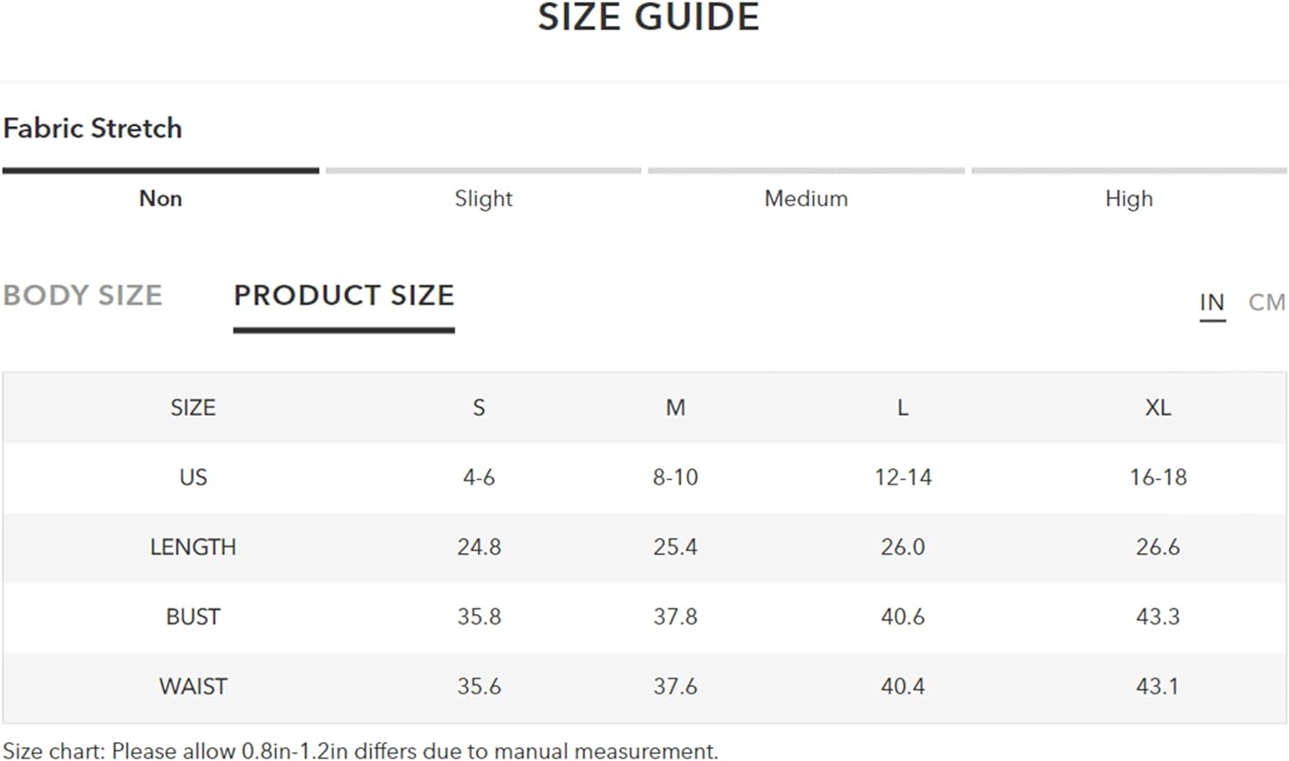Click the SIZE GUIDE heading

point(649,17)
